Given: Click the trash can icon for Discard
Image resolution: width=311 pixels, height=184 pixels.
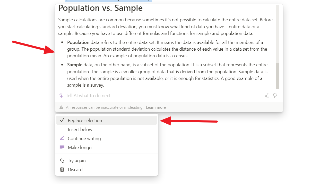Looking at the screenshot, I should (62, 169).
